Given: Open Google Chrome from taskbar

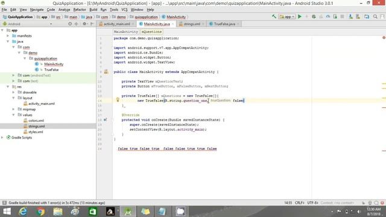Looking at the screenshot, I should [40, 212].
